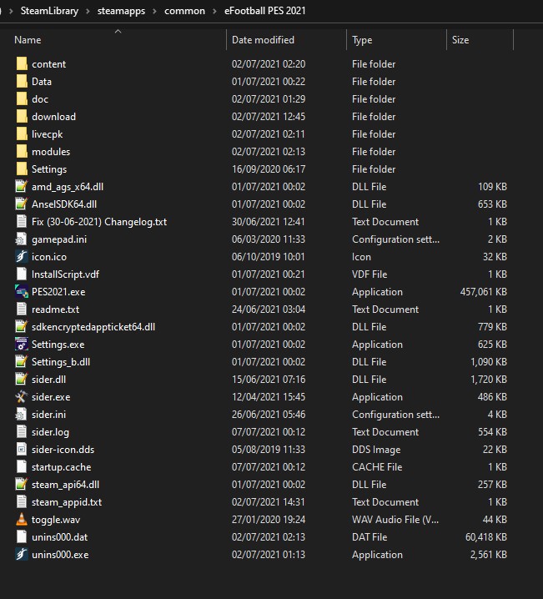Image resolution: width=543 pixels, height=599 pixels.
Task: Select the modules folder icon
Action: tap(22, 152)
